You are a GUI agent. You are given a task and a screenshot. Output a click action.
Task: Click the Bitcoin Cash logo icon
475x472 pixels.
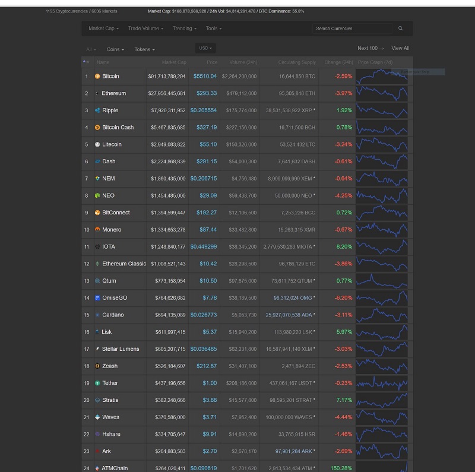point(97,128)
